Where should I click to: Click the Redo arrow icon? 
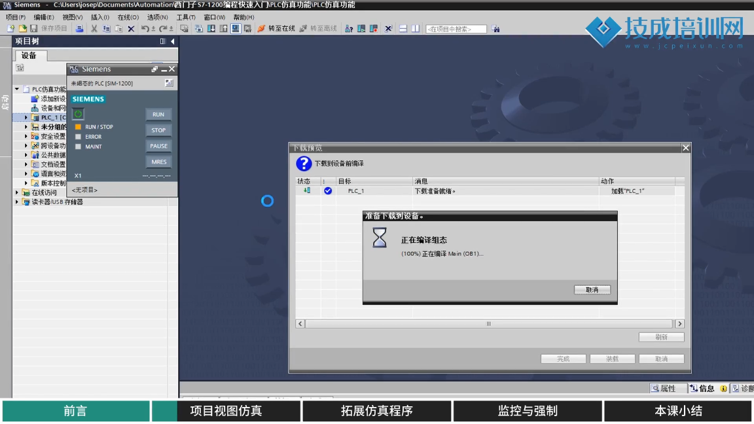pos(163,29)
